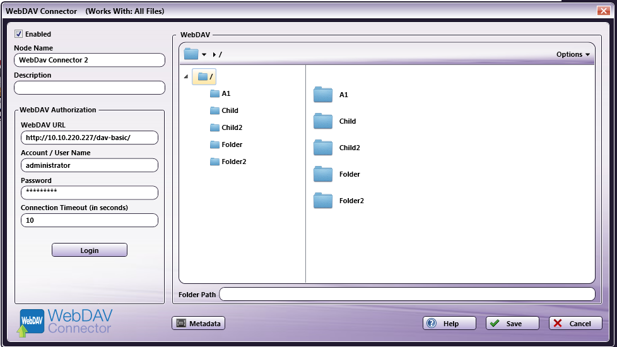
Task: Click the breadcrumb arrow before the slash
Action: (x=214, y=54)
